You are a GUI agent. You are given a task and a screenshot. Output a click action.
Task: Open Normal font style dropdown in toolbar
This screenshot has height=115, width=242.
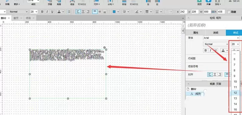pyautogui.click(x=18, y=12)
